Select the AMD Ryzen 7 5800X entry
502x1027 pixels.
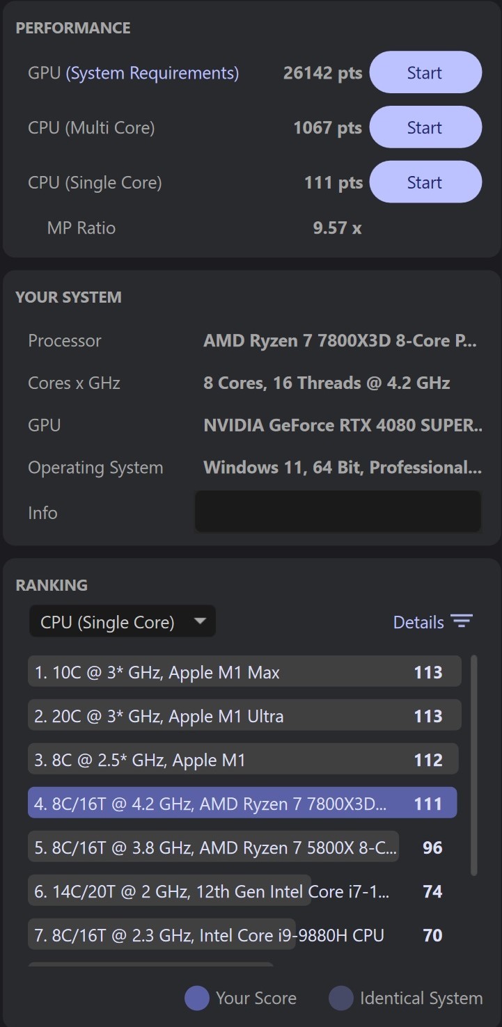tap(213, 847)
